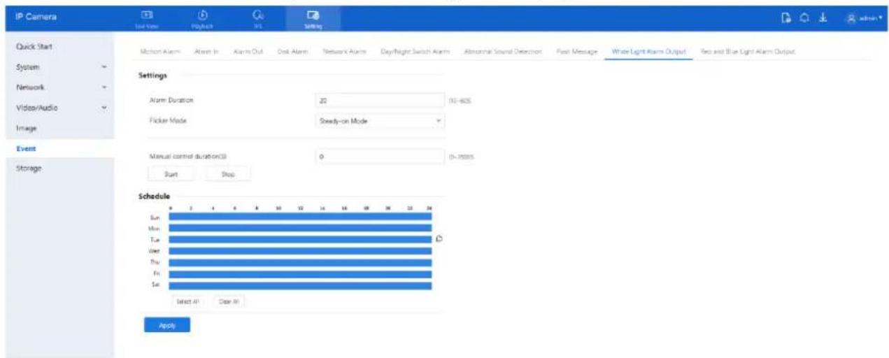Switch to the Alarm In tab

(x=206, y=52)
